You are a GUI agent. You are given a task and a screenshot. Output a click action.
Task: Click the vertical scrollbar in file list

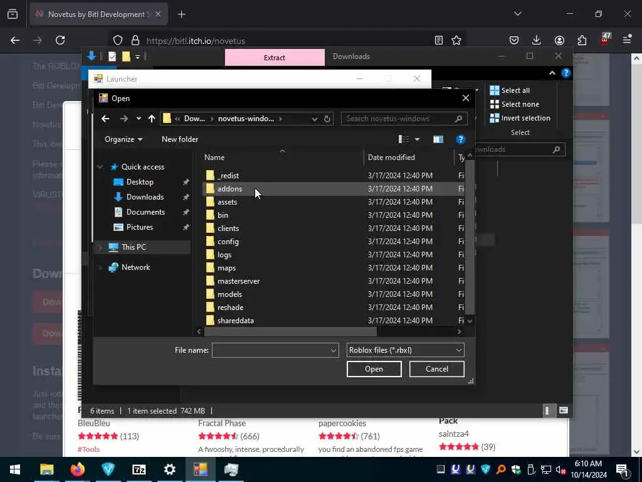click(x=470, y=238)
